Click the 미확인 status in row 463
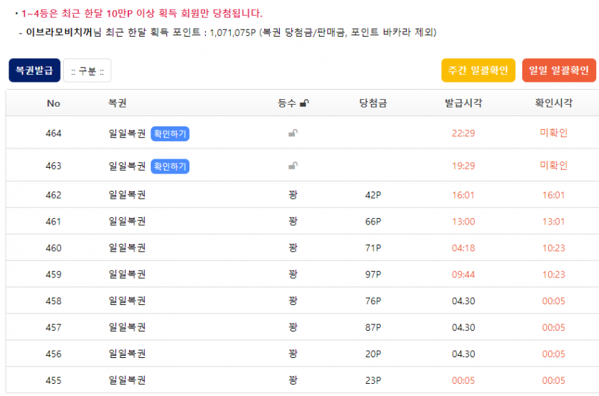This screenshot has height=396, width=599. pyautogui.click(x=553, y=166)
